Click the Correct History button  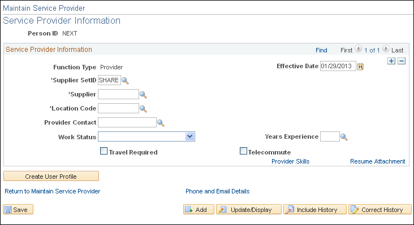click(x=380, y=209)
